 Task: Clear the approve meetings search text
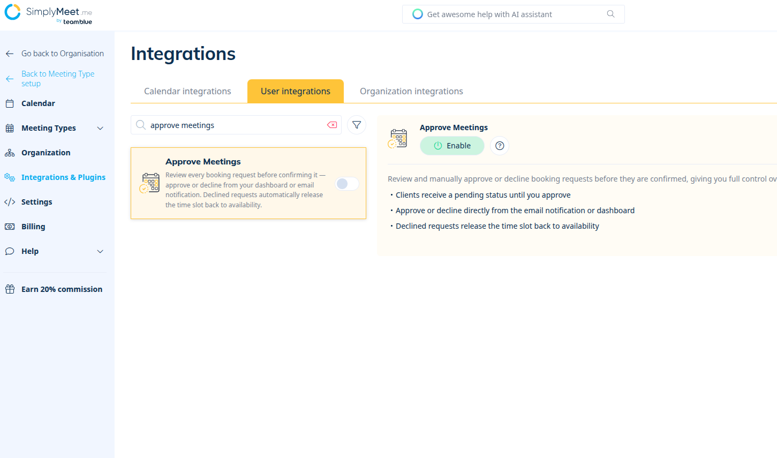click(x=332, y=125)
